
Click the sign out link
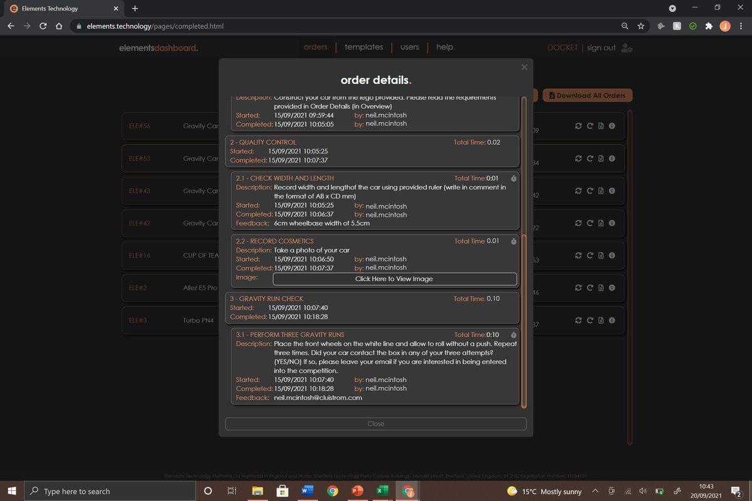[601, 48]
